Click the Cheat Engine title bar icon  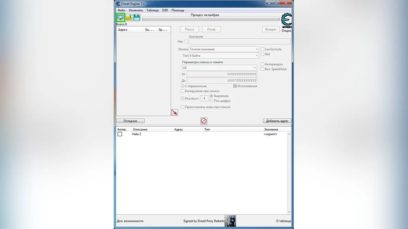click(x=118, y=4)
